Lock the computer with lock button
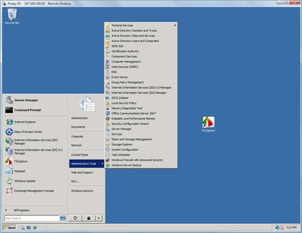 click(x=89, y=218)
